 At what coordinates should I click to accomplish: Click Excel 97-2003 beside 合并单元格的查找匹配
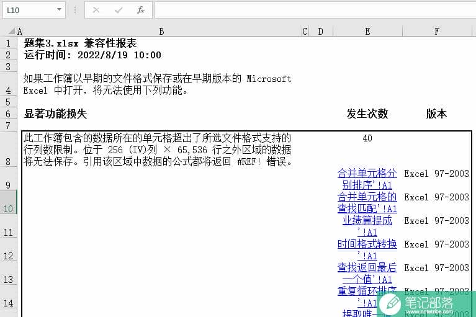coord(436,197)
